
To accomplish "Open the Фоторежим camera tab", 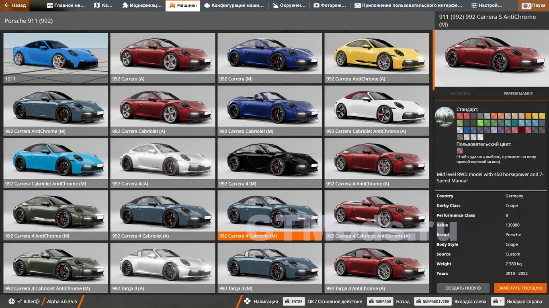I will [330, 6].
